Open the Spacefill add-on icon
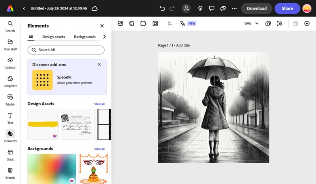This screenshot has width=316, height=184. coord(43,80)
